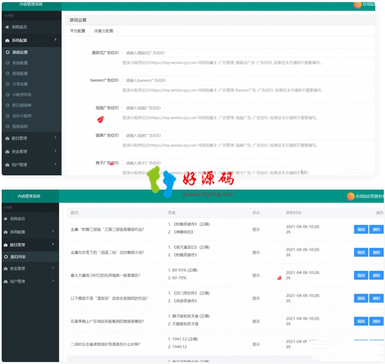The width and height of the screenshot is (385, 364).
Task: Expand the 用户管理 chevron in the 基础设置 window
Action: tap(55, 164)
